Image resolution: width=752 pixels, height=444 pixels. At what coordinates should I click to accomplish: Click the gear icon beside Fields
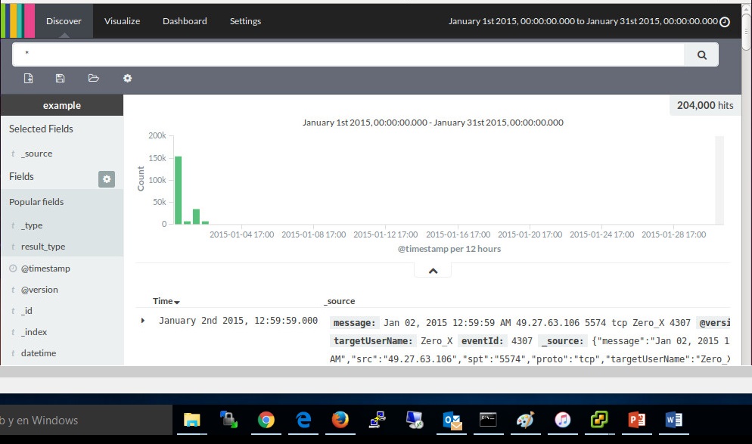click(107, 179)
